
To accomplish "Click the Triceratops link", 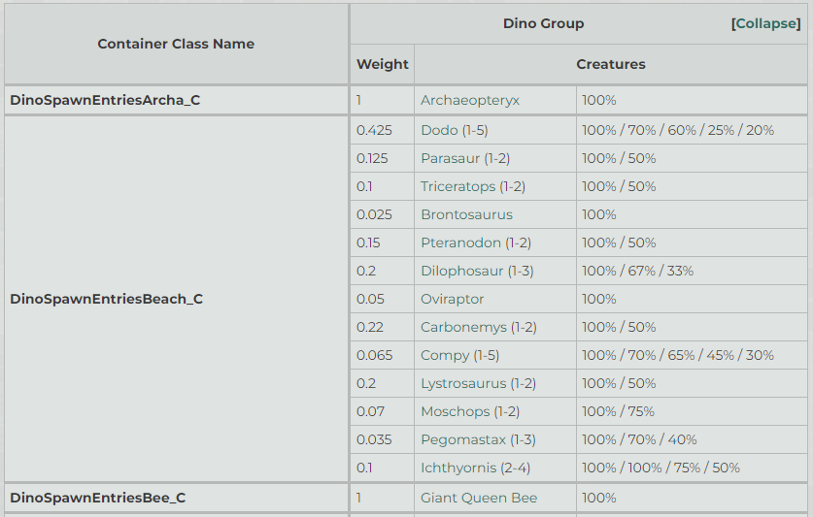I will [x=457, y=186].
